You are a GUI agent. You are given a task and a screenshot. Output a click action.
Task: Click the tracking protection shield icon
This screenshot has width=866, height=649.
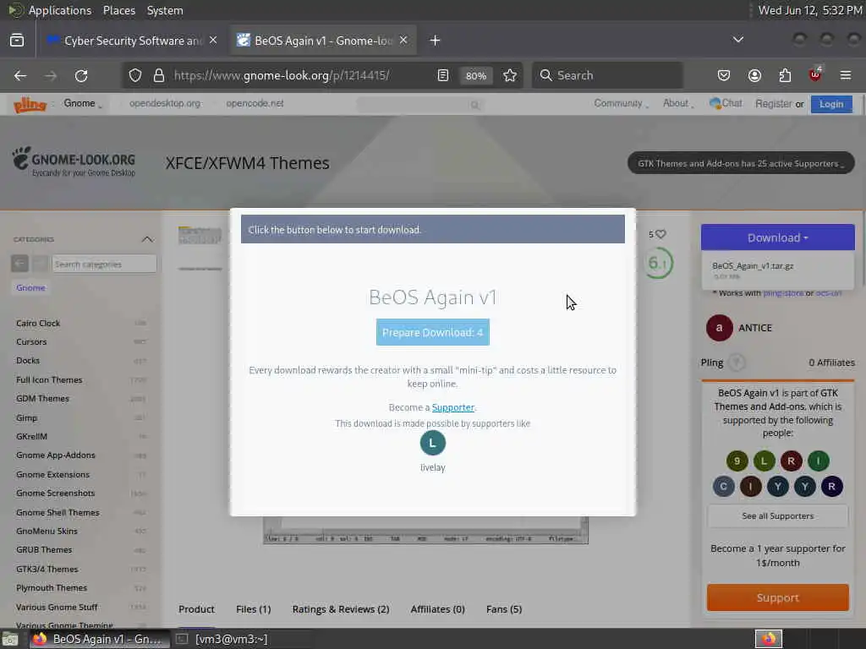[135, 75]
